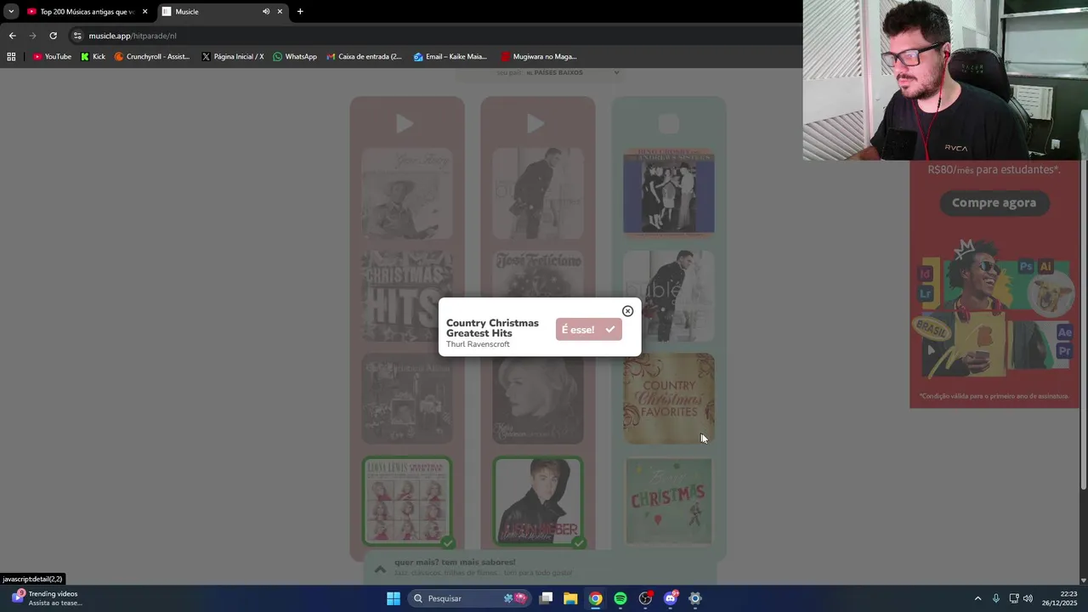Close the YouTube Top 200 tab
This screenshot has height=612, width=1088.
(x=144, y=12)
